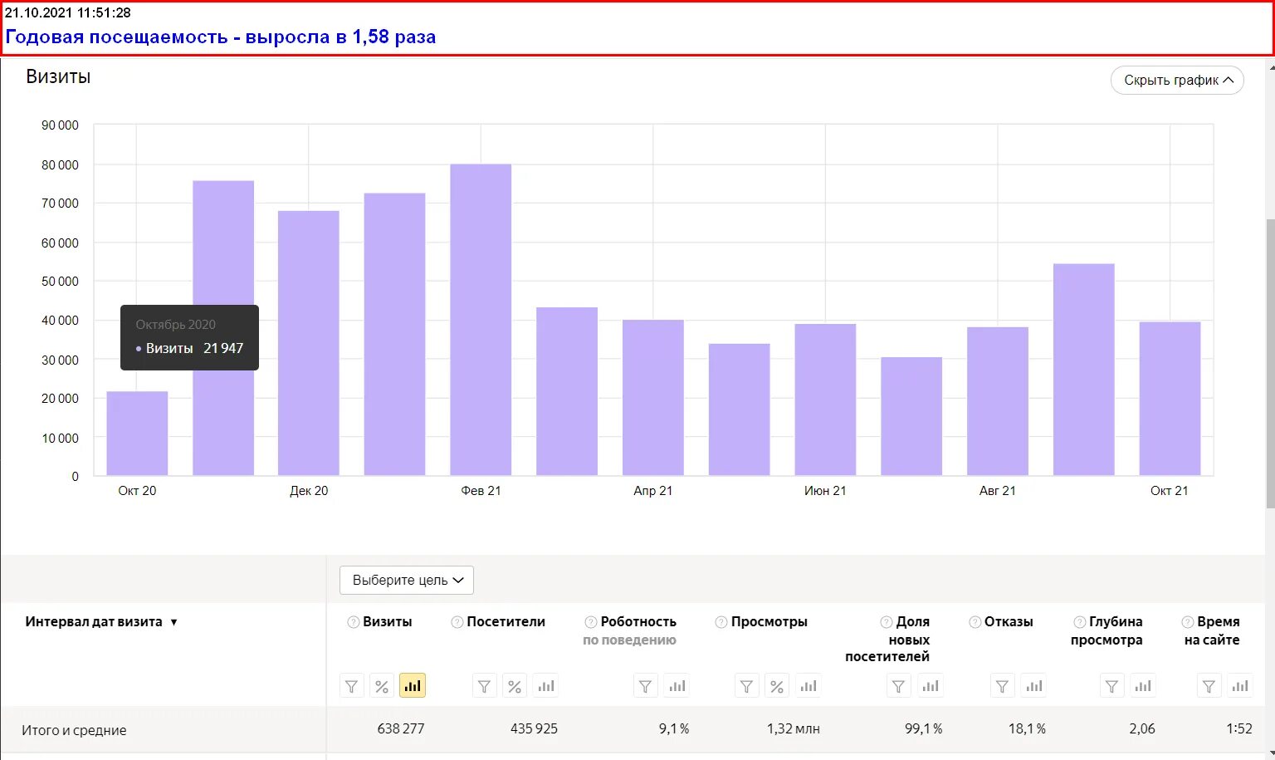Click the tallest bar at Фев 21
The image size is (1275, 760).
pos(481,320)
